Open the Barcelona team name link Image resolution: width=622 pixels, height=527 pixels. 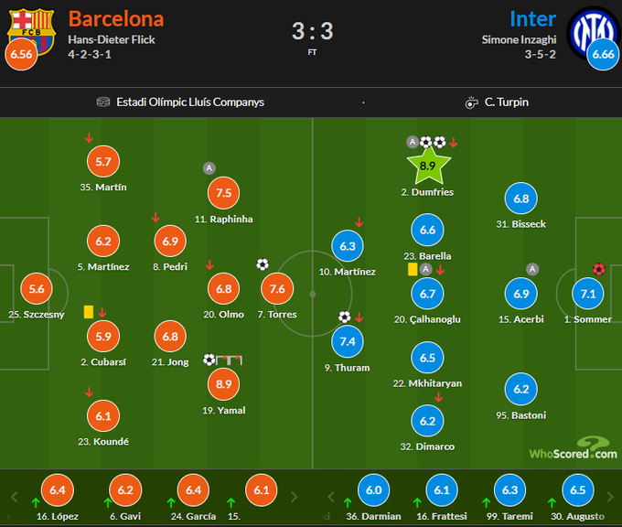(116, 18)
